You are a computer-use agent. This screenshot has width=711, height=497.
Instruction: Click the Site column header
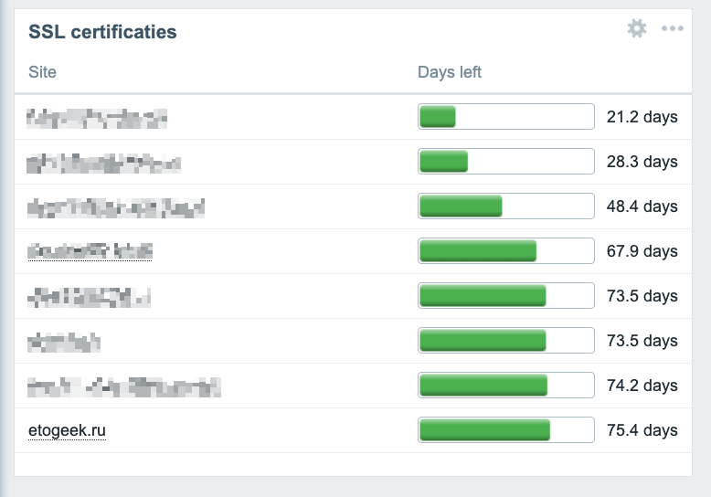[43, 72]
